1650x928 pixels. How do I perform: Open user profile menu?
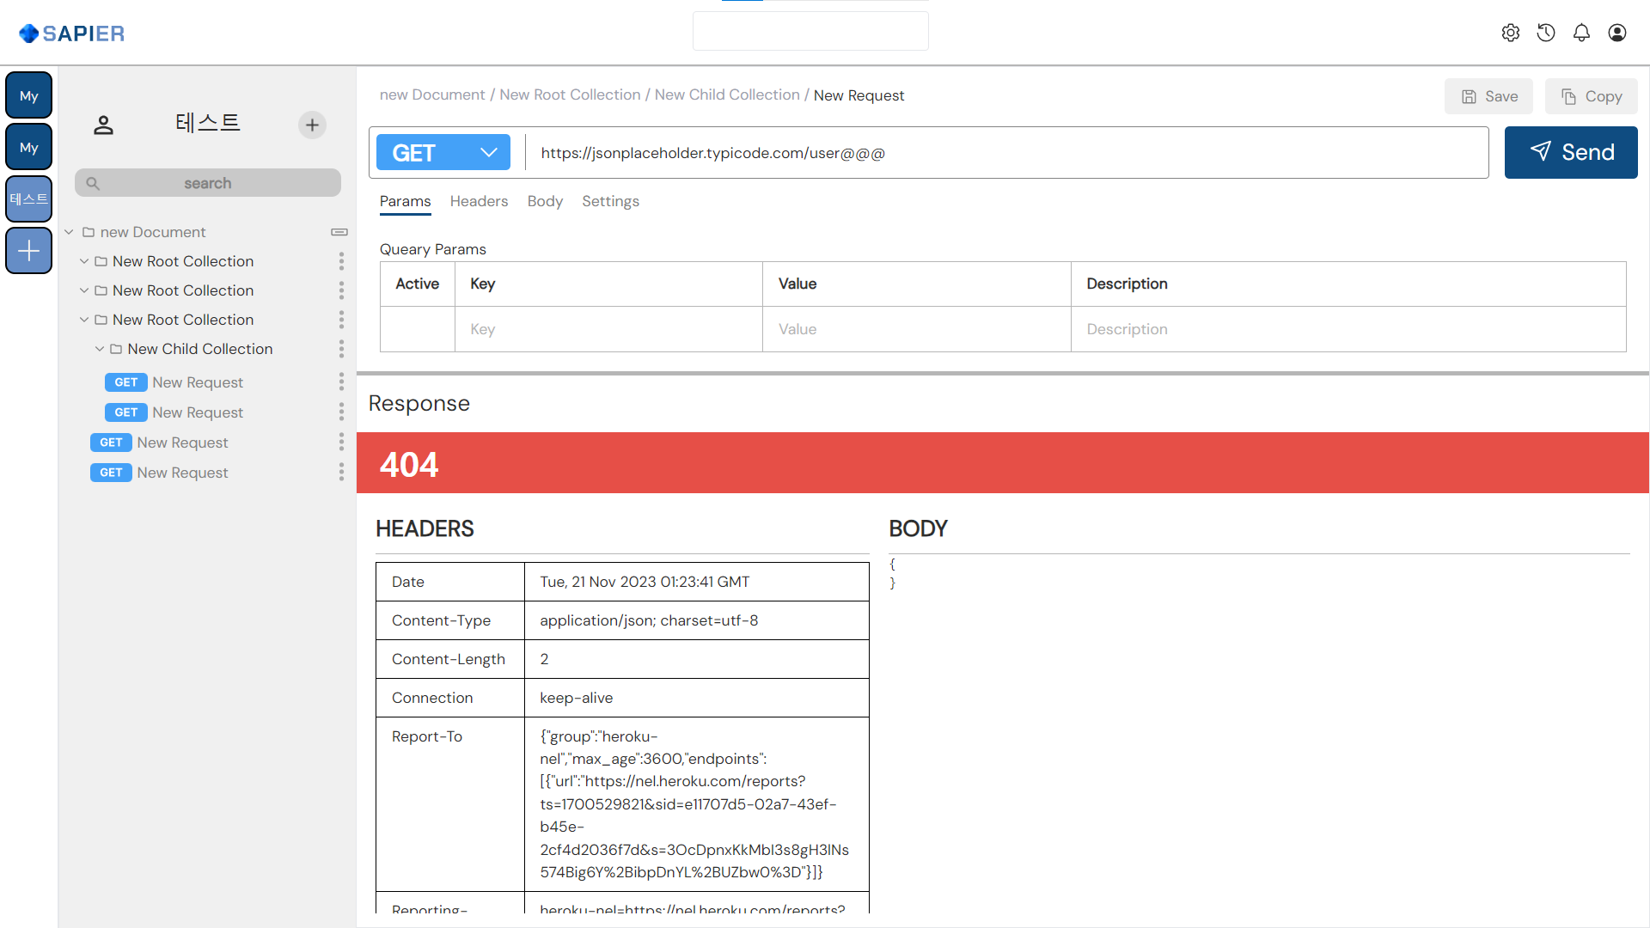pyautogui.click(x=1616, y=32)
